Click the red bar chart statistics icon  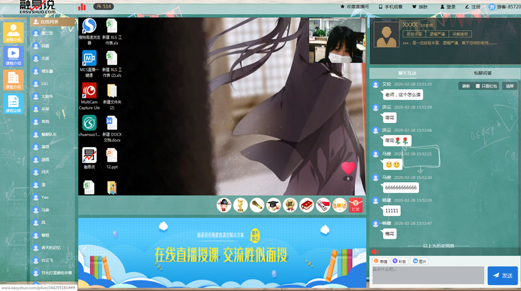[82, 7]
